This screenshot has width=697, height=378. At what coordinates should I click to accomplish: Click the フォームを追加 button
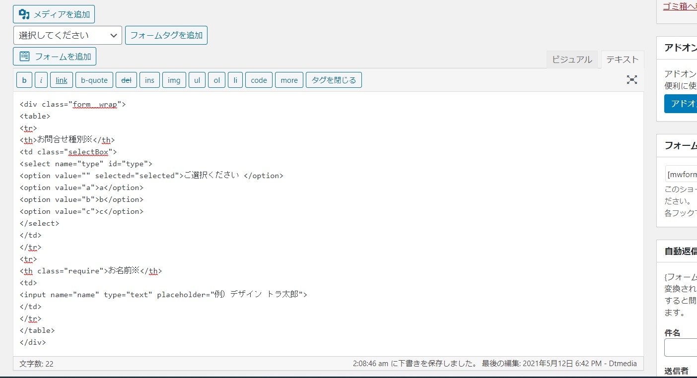pyautogui.click(x=55, y=57)
